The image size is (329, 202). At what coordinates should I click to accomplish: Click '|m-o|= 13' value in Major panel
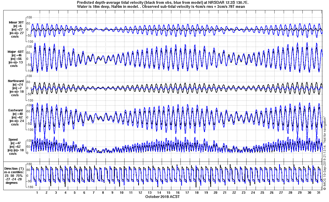point(16,62)
